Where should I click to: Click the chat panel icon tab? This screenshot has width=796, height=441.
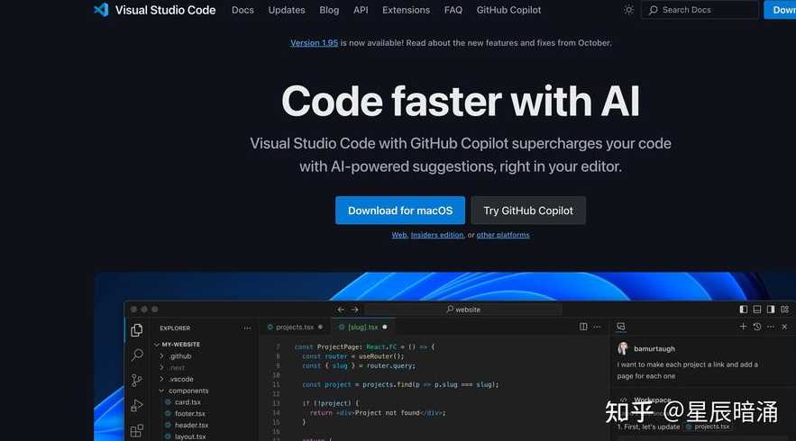621,327
